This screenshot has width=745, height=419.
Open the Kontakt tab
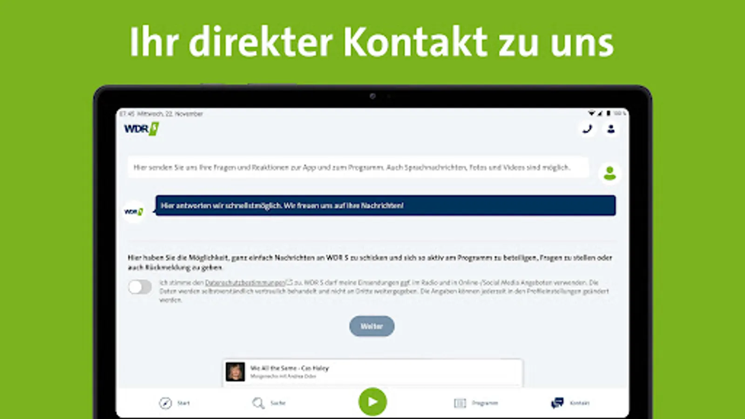[570, 403]
